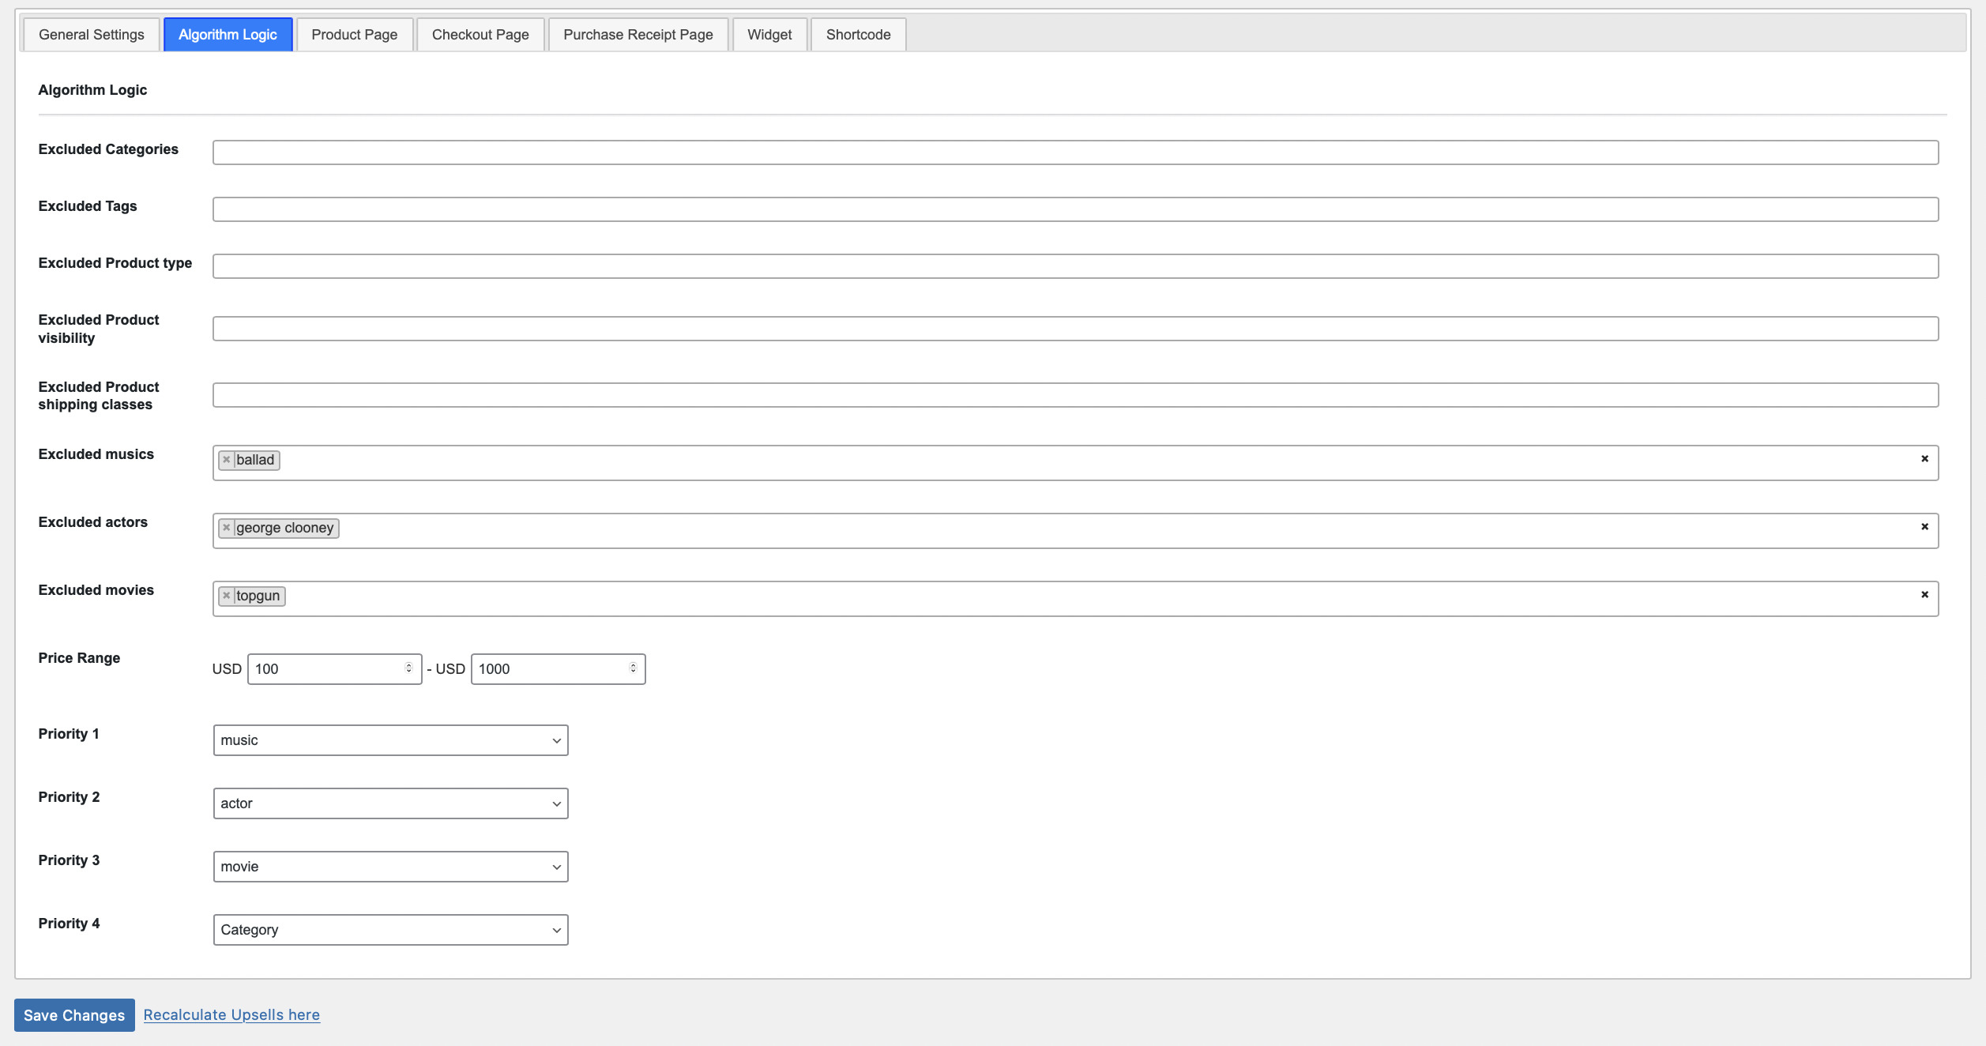The width and height of the screenshot is (1986, 1046).
Task: Select the Algorithm Logic tab
Action: tap(228, 35)
